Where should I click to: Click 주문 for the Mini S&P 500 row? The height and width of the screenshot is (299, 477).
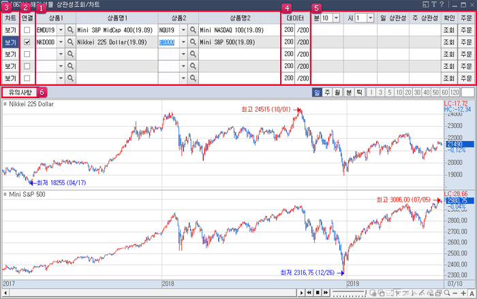point(466,42)
